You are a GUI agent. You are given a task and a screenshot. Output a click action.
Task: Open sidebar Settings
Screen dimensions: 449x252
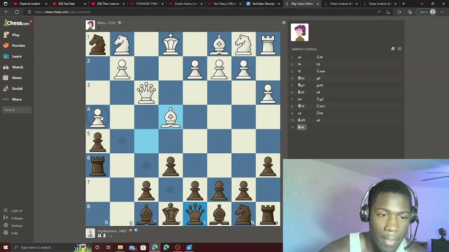pyautogui.click(x=13, y=226)
